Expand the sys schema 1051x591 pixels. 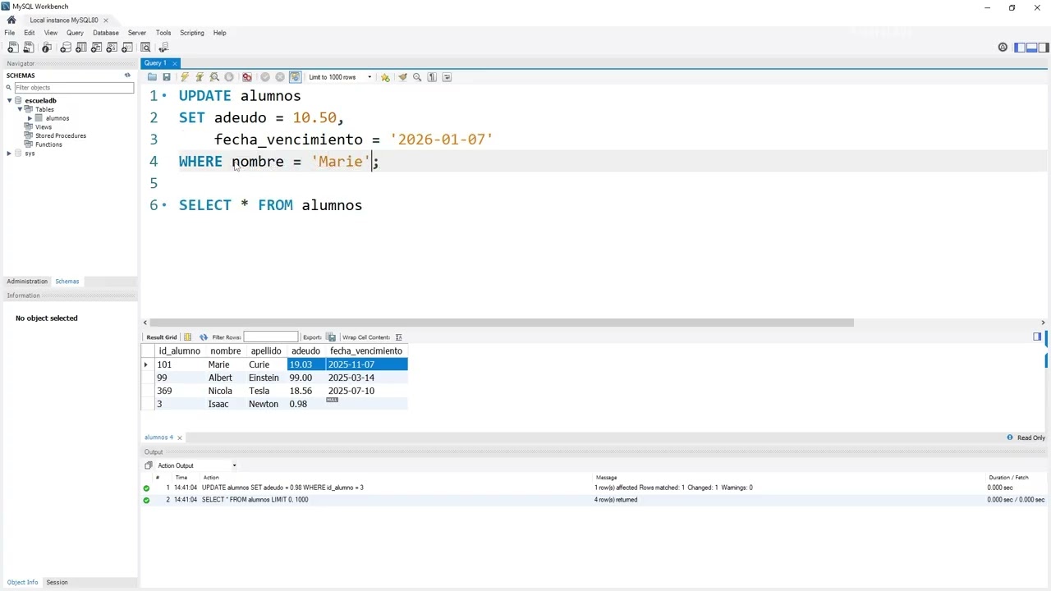10,153
